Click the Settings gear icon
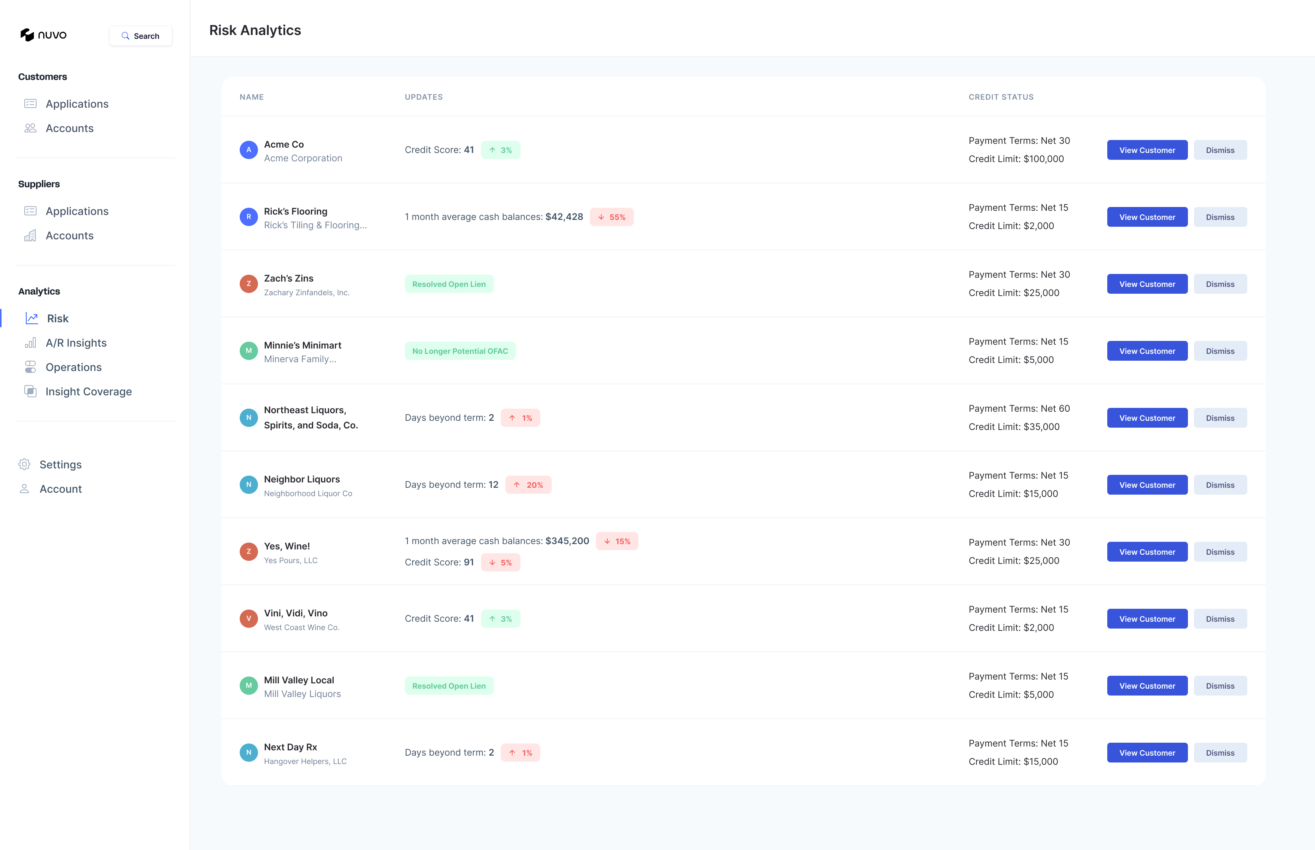Screen dimensions: 1315x850 (x=24, y=465)
